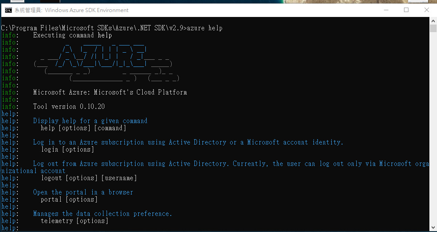Click the command prompt icon in title bar
The width and height of the screenshot is (437, 232).
coord(8,10)
